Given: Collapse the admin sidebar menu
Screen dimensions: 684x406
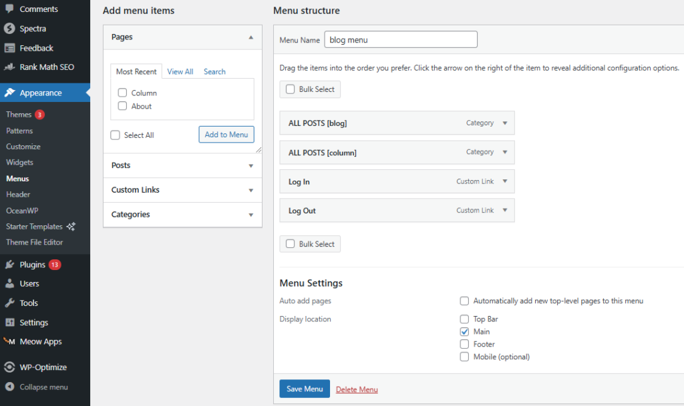Looking at the screenshot, I should (x=43, y=387).
